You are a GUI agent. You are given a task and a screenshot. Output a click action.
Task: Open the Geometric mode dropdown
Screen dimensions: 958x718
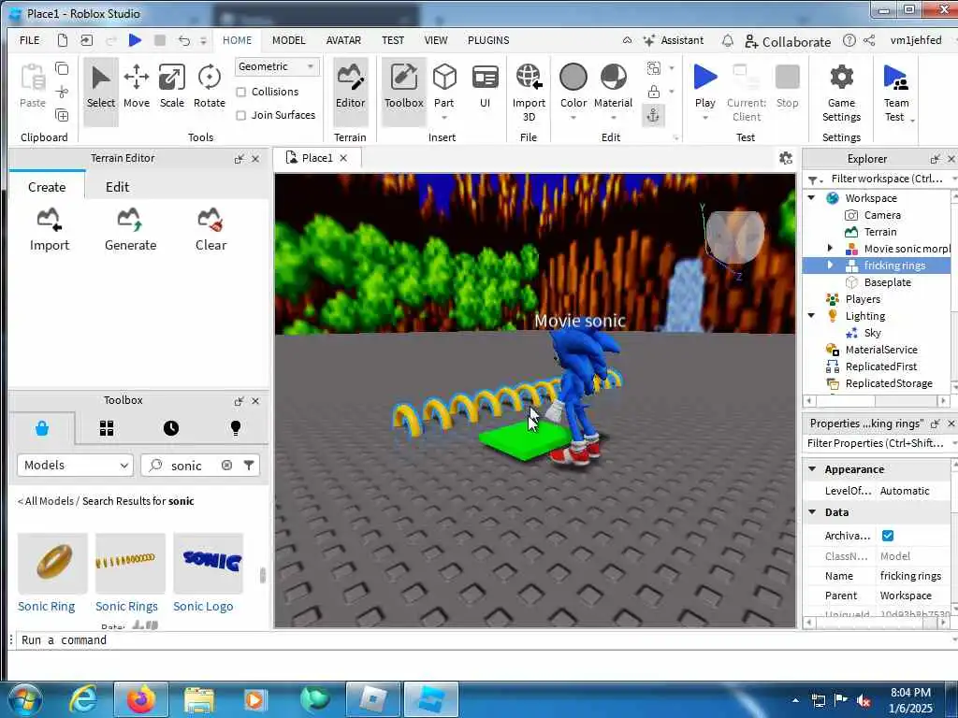click(276, 66)
